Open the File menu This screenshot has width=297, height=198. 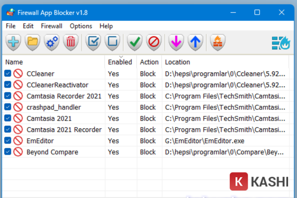11,26
